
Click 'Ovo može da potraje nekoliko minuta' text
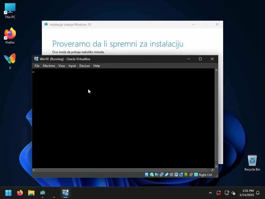click(78, 52)
